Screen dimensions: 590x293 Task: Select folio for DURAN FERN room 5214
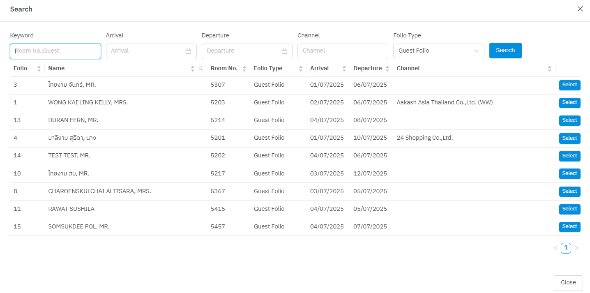pos(569,120)
